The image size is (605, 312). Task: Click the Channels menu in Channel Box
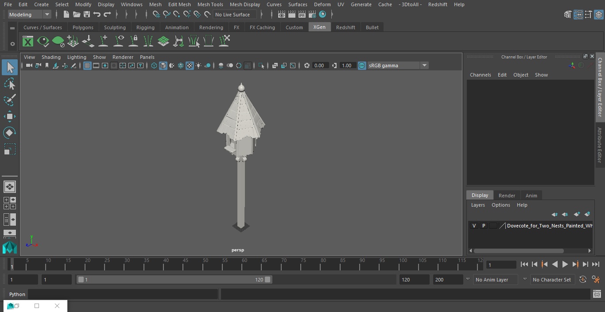point(481,75)
